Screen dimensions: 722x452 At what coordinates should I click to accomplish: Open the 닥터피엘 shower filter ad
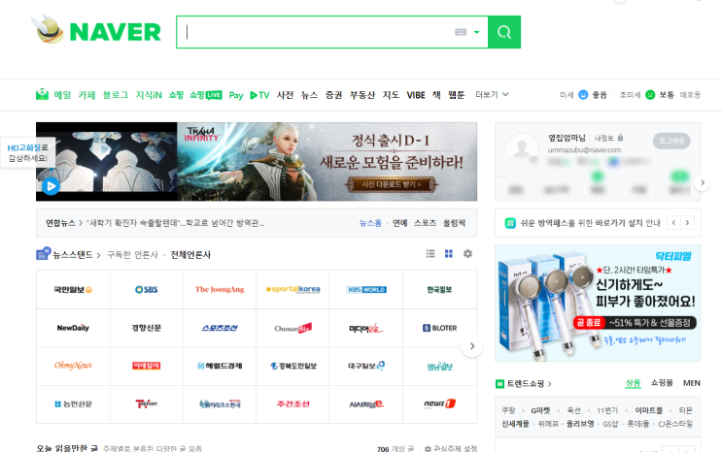(598, 303)
